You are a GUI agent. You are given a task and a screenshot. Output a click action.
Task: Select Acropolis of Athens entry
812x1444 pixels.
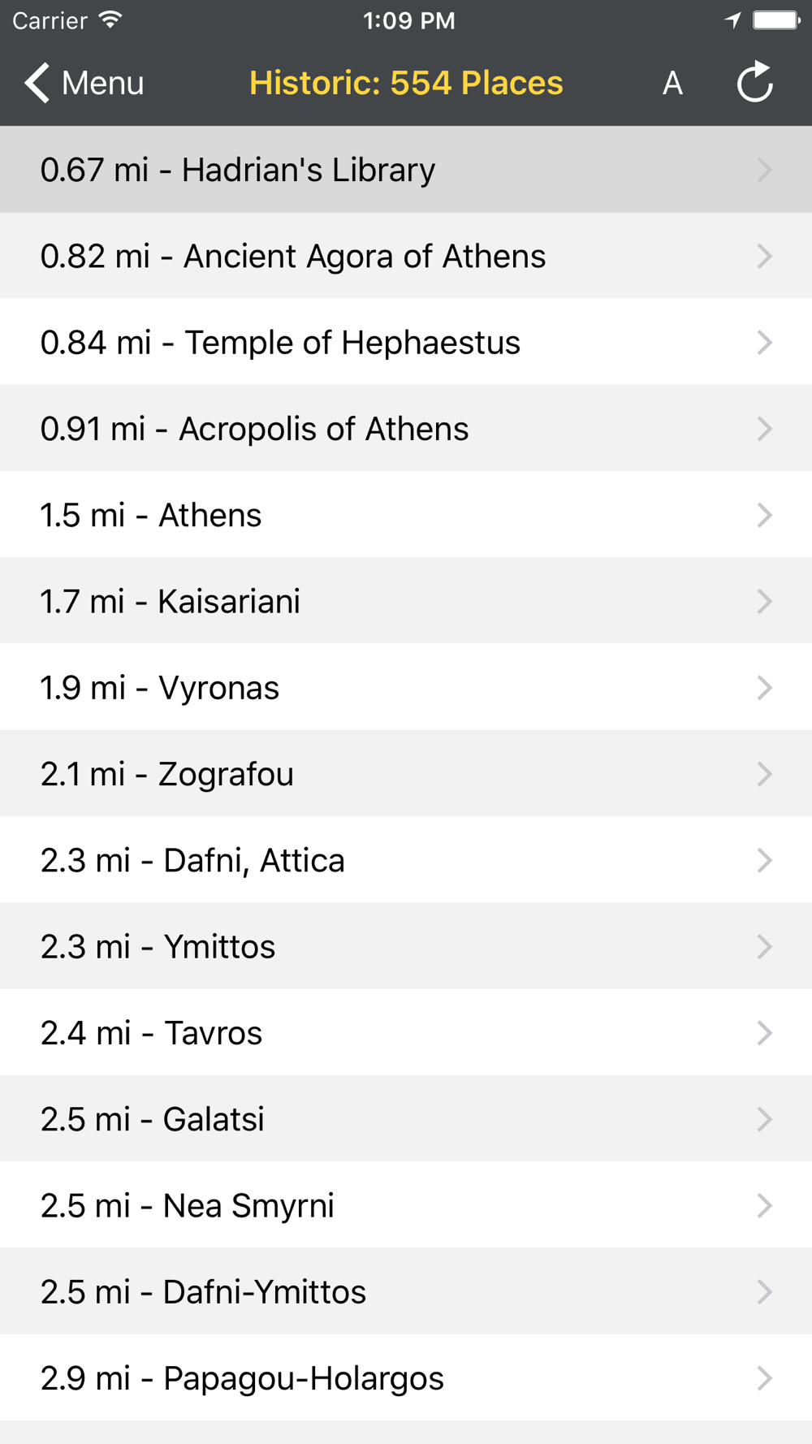pyautogui.click(x=406, y=429)
